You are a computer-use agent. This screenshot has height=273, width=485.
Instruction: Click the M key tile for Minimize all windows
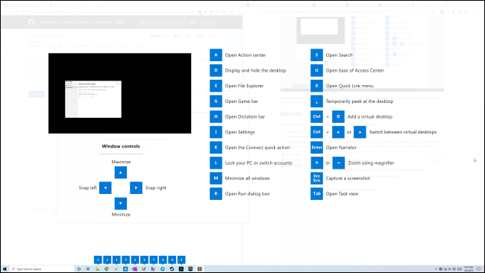pyautogui.click(x=216, y=178)
